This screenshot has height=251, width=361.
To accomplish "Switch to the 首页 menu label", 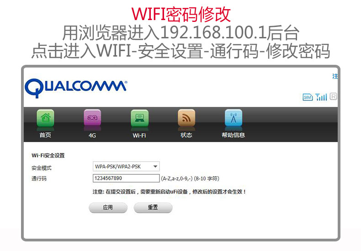I will 45,135.
